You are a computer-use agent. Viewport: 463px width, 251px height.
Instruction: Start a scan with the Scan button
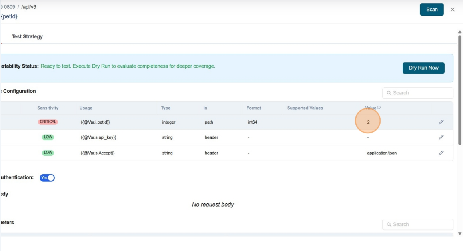431,9
